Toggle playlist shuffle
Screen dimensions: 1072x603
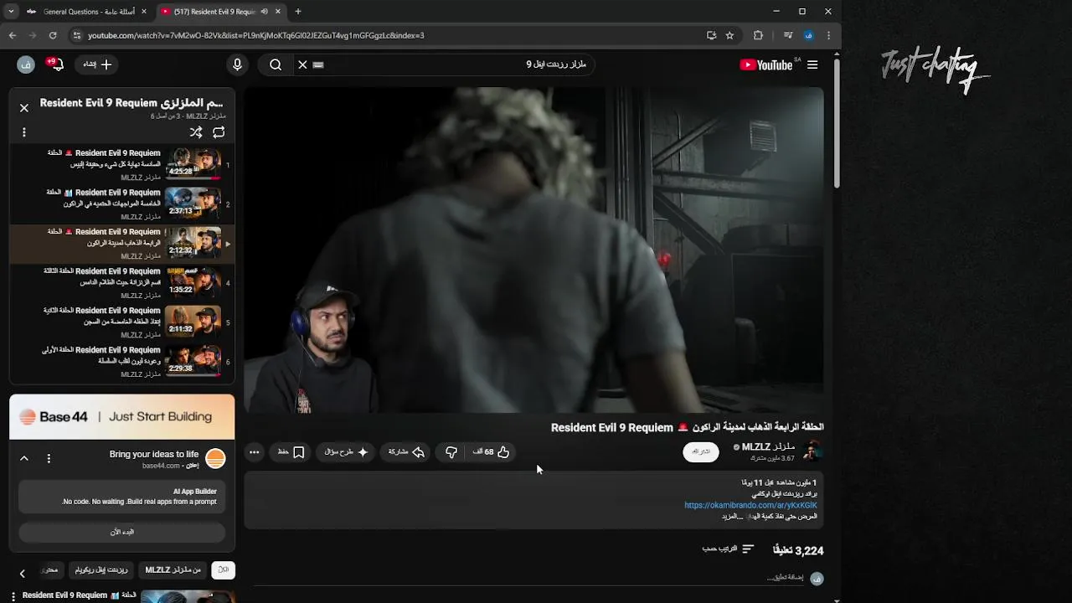[x=196, y=132]
